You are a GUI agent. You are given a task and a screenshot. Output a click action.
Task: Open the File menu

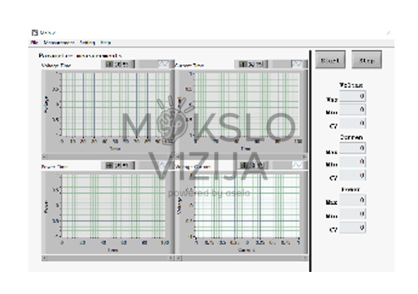[x=34, y=42]
